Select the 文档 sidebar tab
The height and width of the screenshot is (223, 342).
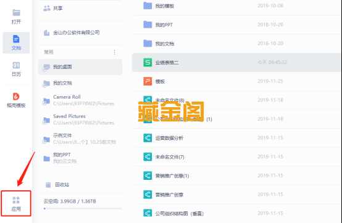coord(16,43)
